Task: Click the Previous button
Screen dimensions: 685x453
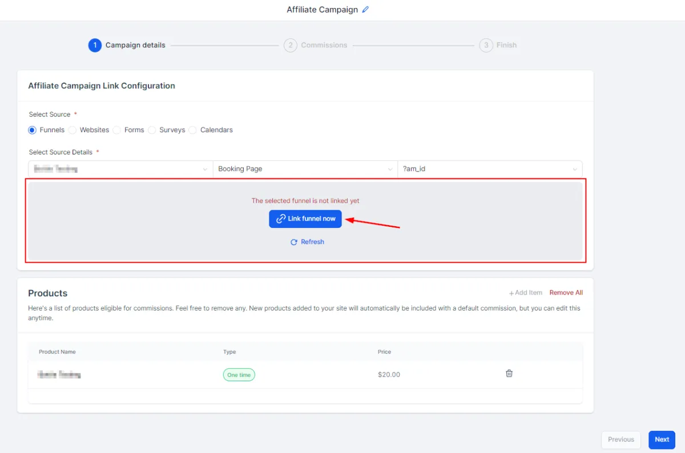Action: pyautogui.click(x=621, y=440)
